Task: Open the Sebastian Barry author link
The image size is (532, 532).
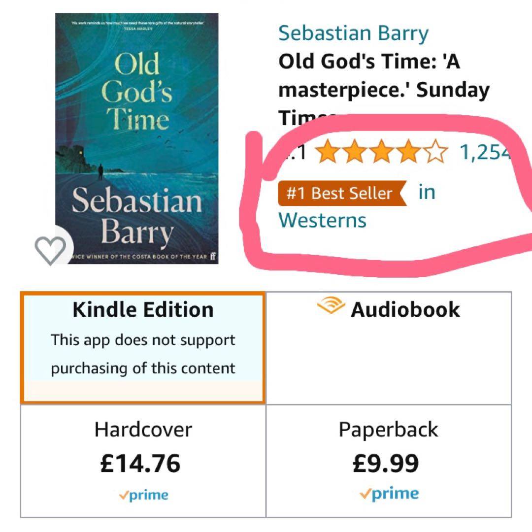Action: [x=353, y=33]
